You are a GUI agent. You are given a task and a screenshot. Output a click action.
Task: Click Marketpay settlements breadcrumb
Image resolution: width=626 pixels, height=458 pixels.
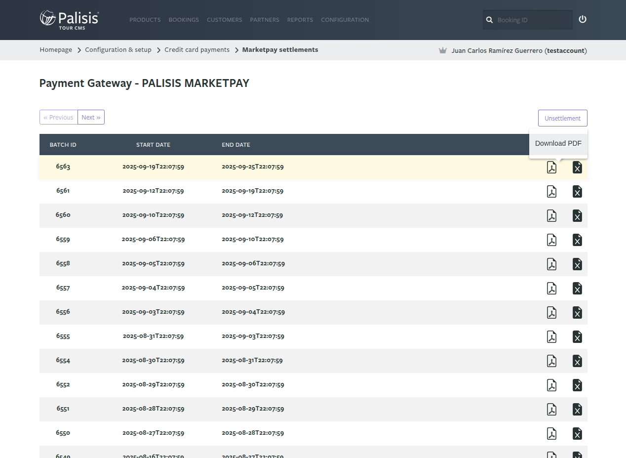coord(280,50)
